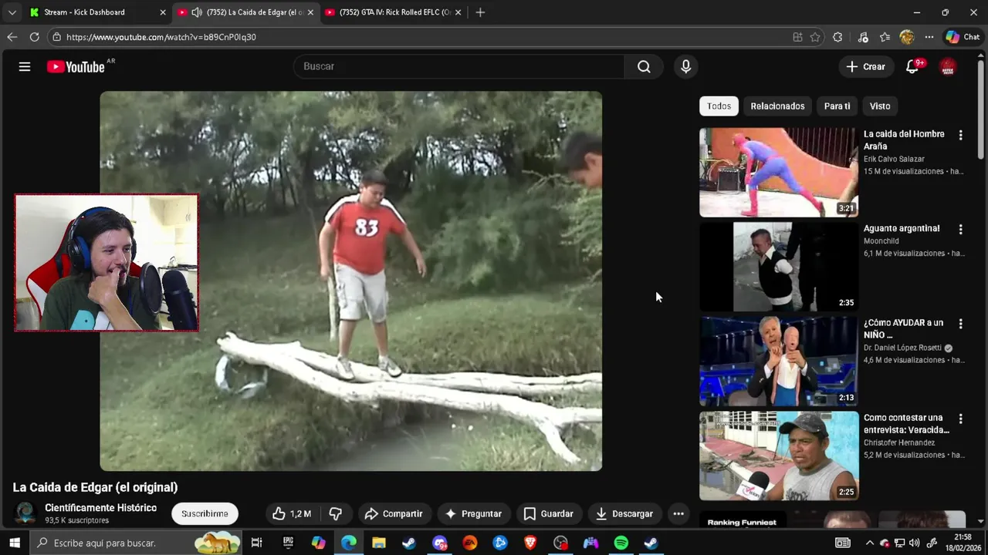Image resolution: width=988 pixels, height=555 pixels.
Task: Click the Descargar download button
Action: pos(624,513)
